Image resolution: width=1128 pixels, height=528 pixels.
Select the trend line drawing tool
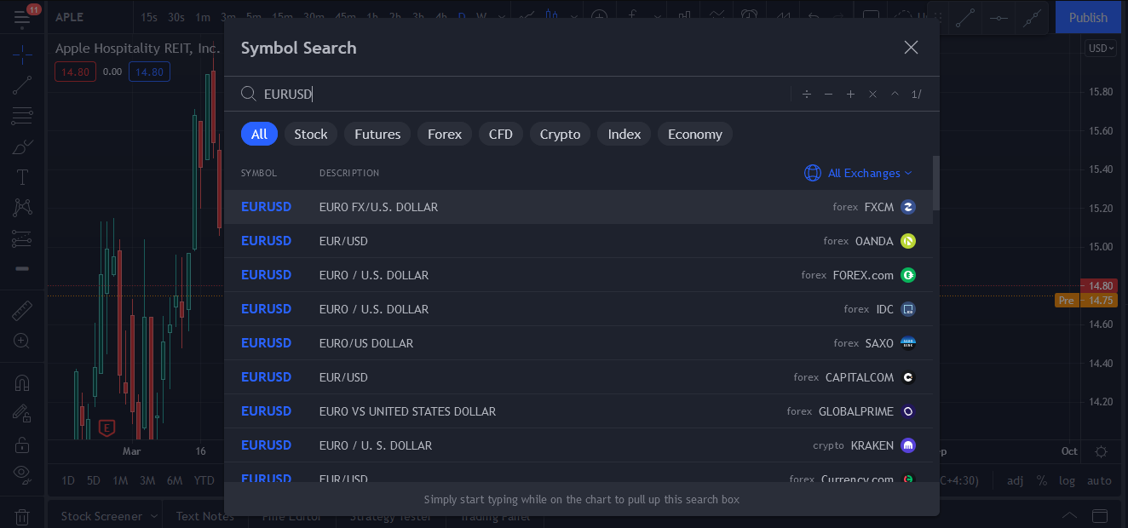coord(22,85)
